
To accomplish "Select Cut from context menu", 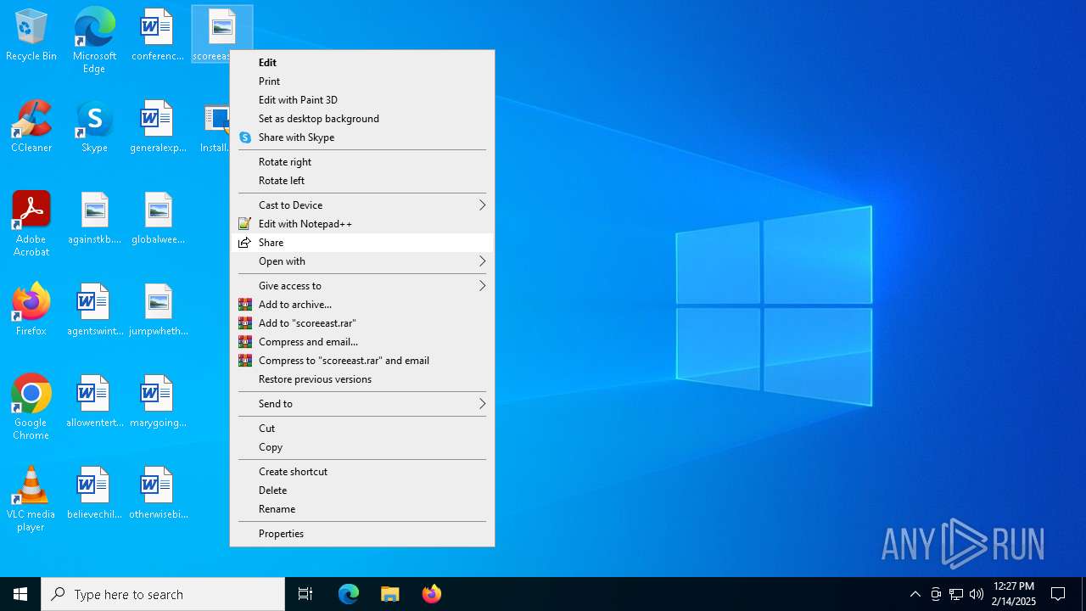I will pos(362,429).
